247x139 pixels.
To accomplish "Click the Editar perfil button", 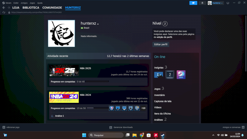I will 161,44.
